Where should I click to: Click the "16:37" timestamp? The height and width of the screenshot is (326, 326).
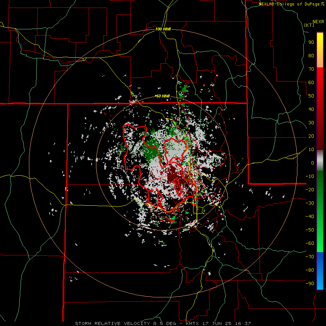click(243, 323)
